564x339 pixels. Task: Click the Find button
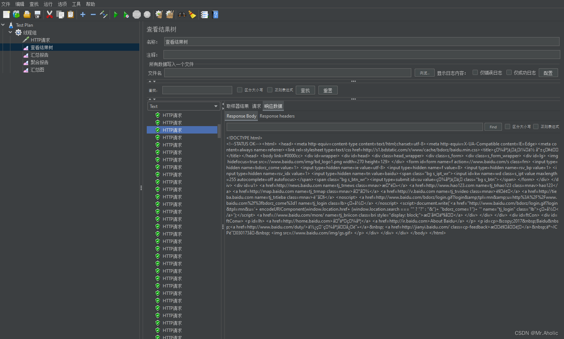493,127
